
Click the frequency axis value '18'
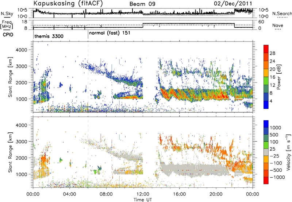coord(24,22)
